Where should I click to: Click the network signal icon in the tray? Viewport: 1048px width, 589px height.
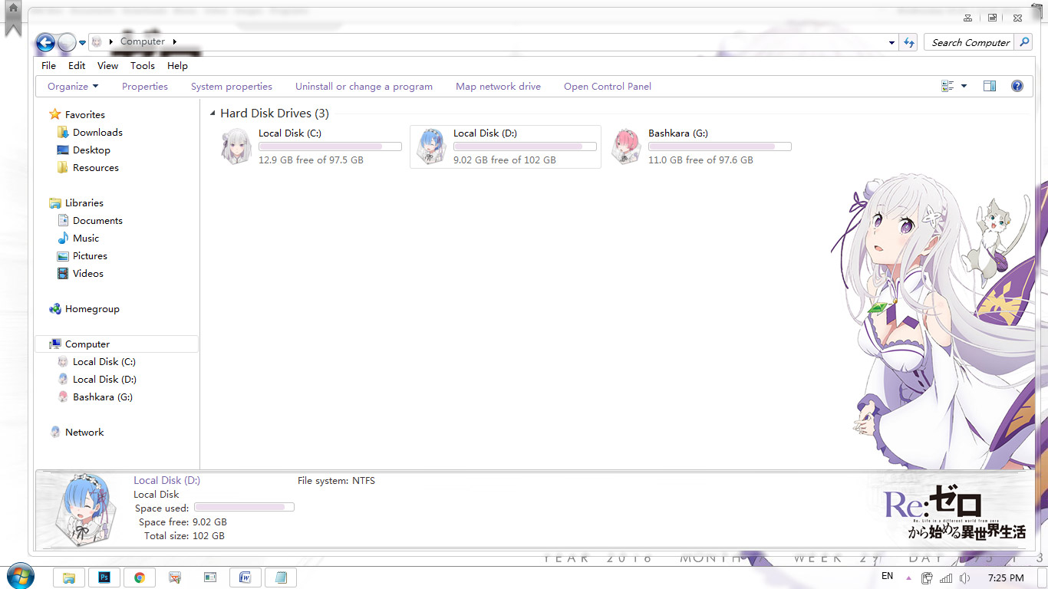[x=946, y=577]
